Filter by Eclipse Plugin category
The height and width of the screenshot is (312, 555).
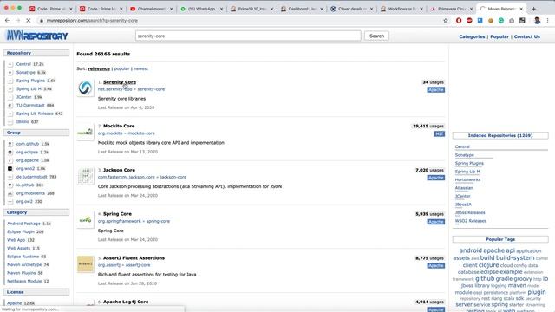(21, 231)
